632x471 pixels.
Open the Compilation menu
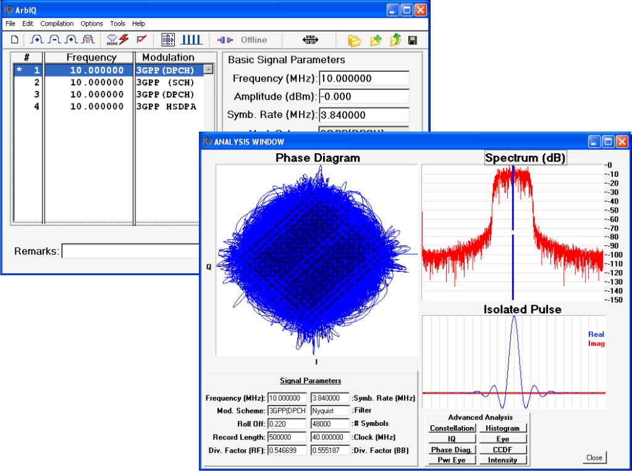(57, 23)
